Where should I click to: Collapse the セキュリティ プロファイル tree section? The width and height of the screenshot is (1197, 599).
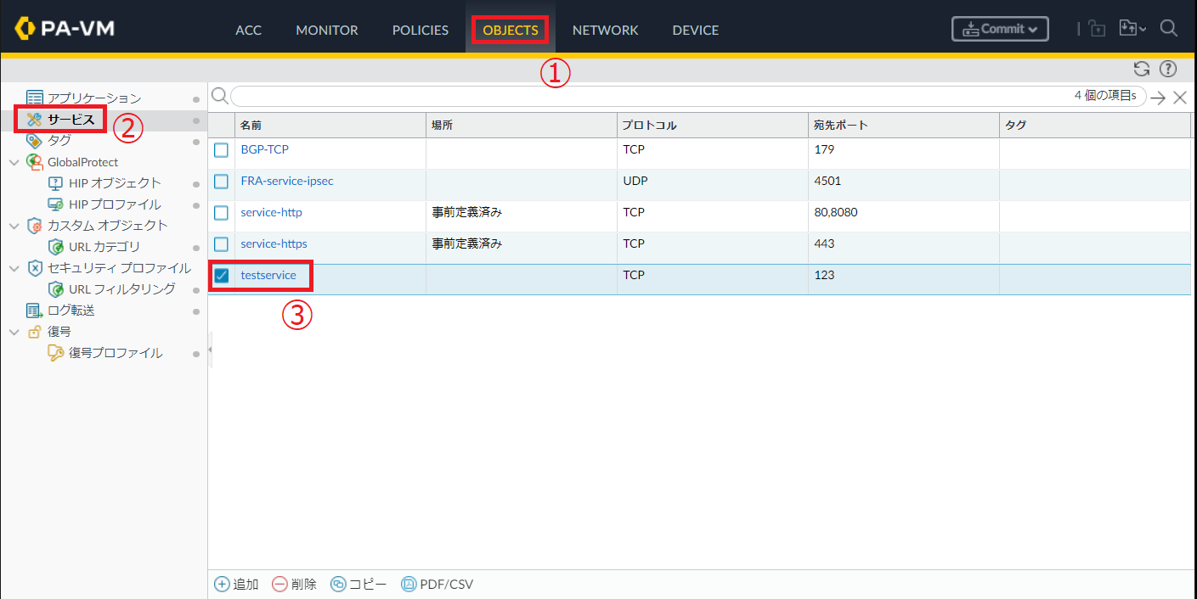coord(14,268)
